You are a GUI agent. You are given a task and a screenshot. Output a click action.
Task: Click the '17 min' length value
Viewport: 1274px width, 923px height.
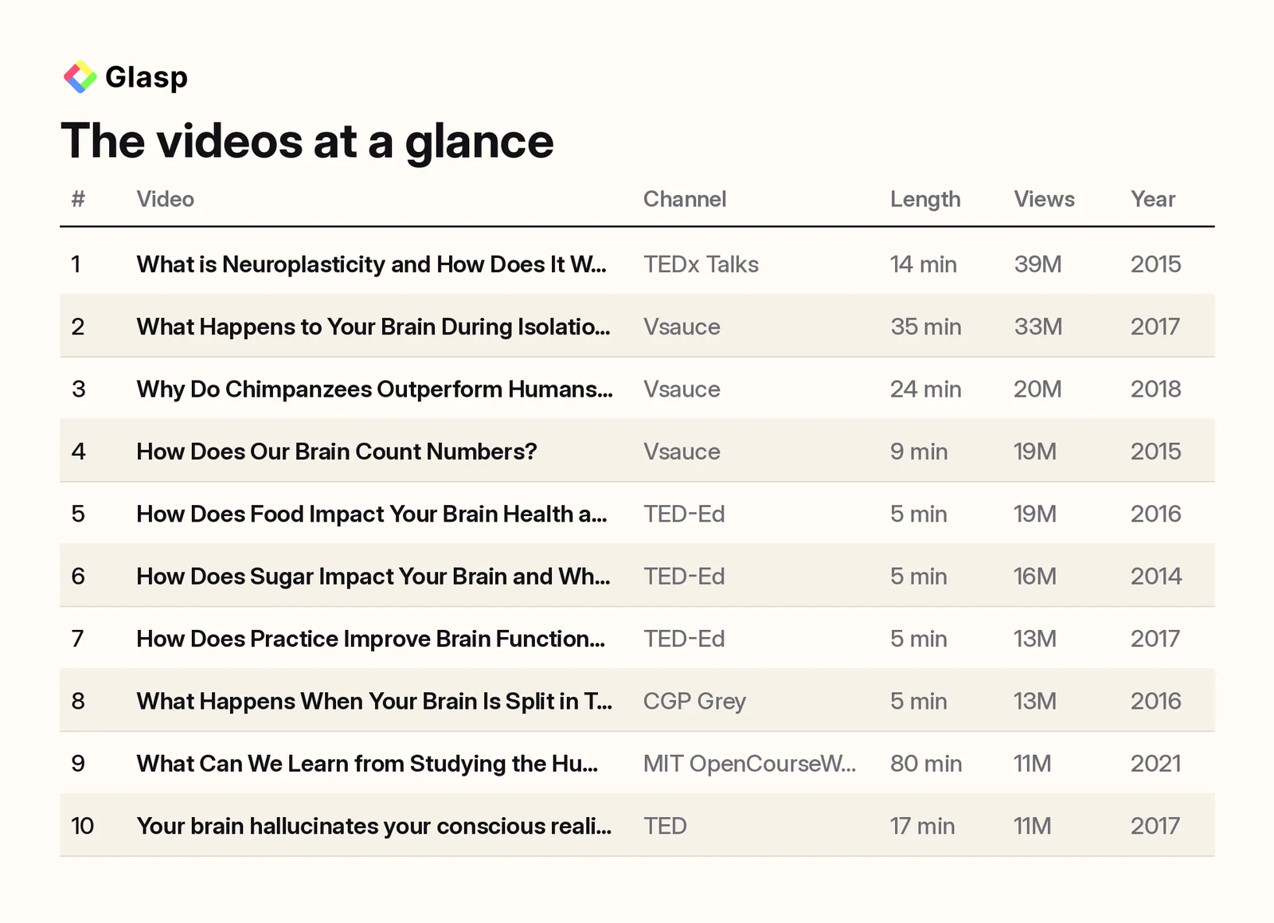click(923, 826)
